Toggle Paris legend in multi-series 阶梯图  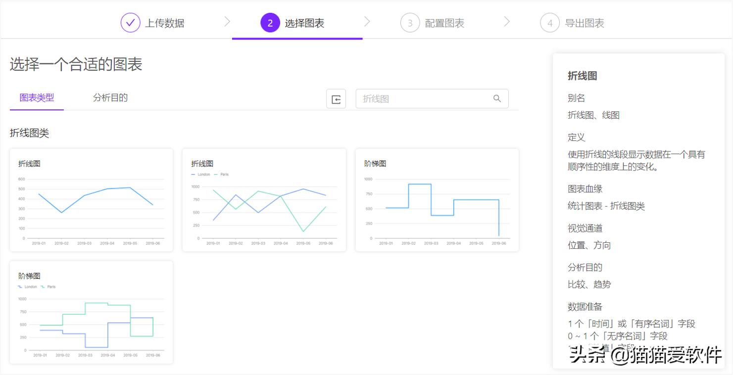tap(49, 287)
